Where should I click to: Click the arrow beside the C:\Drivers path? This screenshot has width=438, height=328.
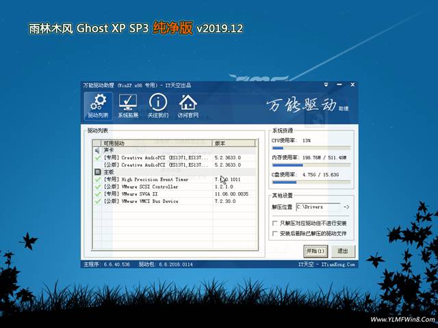(x=346, y=206)
